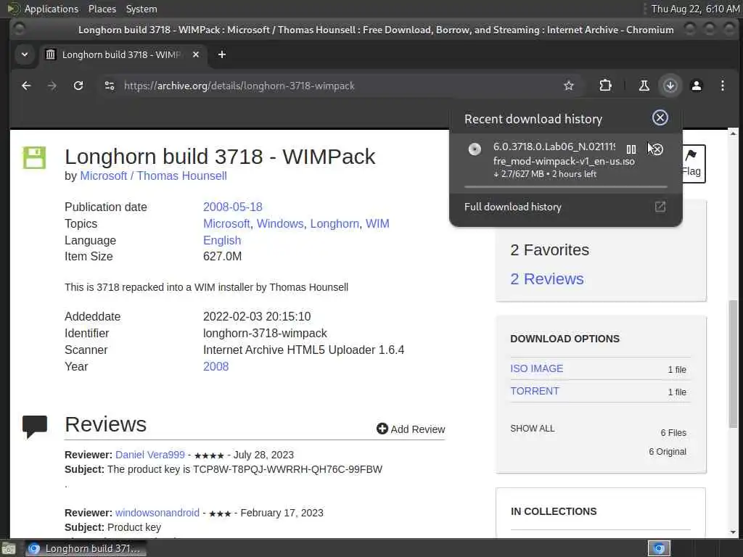Image resolution: width=743 pixels, height=557 pixels.
Task: Click the Chromium icon at the panel's right end
Action: tap(659, 548)
